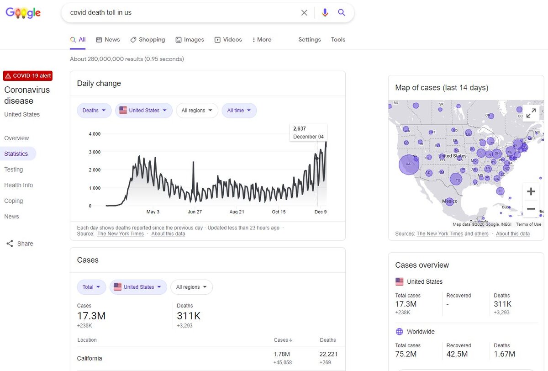Start voice search with microphone
The width and height of the screenshot is (548, 371).
(x=325, y=13)
